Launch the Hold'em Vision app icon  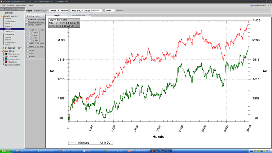click(6, 59)
